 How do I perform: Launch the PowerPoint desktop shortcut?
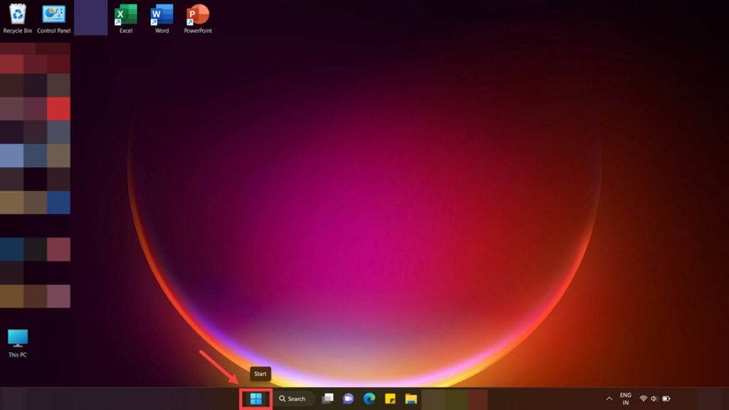coord(198,19)
